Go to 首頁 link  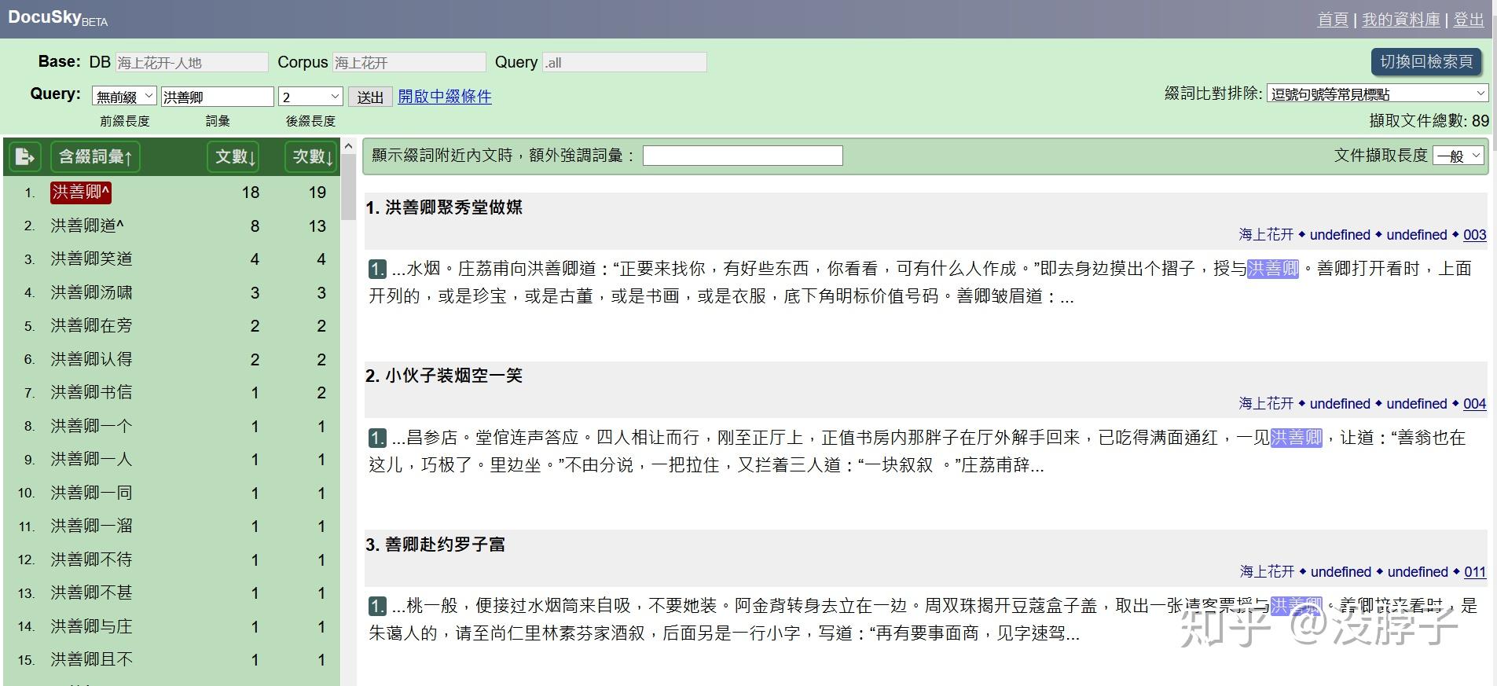tap(1333, 20)
